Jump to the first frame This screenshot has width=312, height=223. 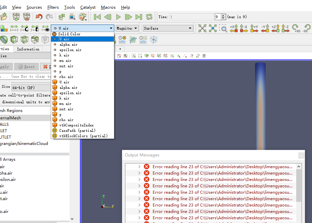coord(97,17)
